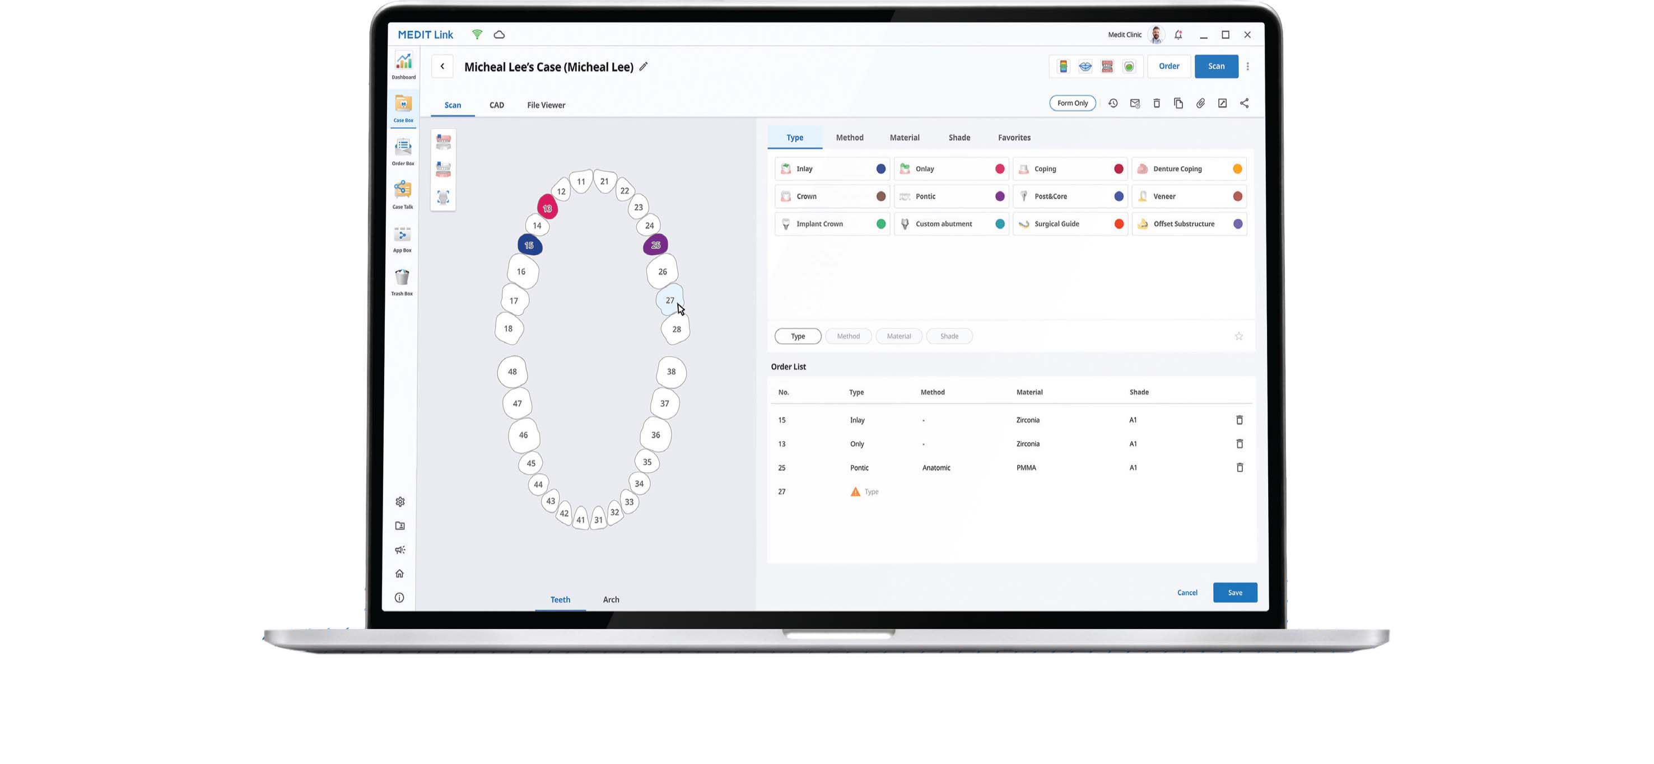Click the Order button
This screenshot has width=1654, height=764.
pos(1168,65)
